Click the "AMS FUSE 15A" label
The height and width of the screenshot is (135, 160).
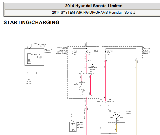click(76, 53)
